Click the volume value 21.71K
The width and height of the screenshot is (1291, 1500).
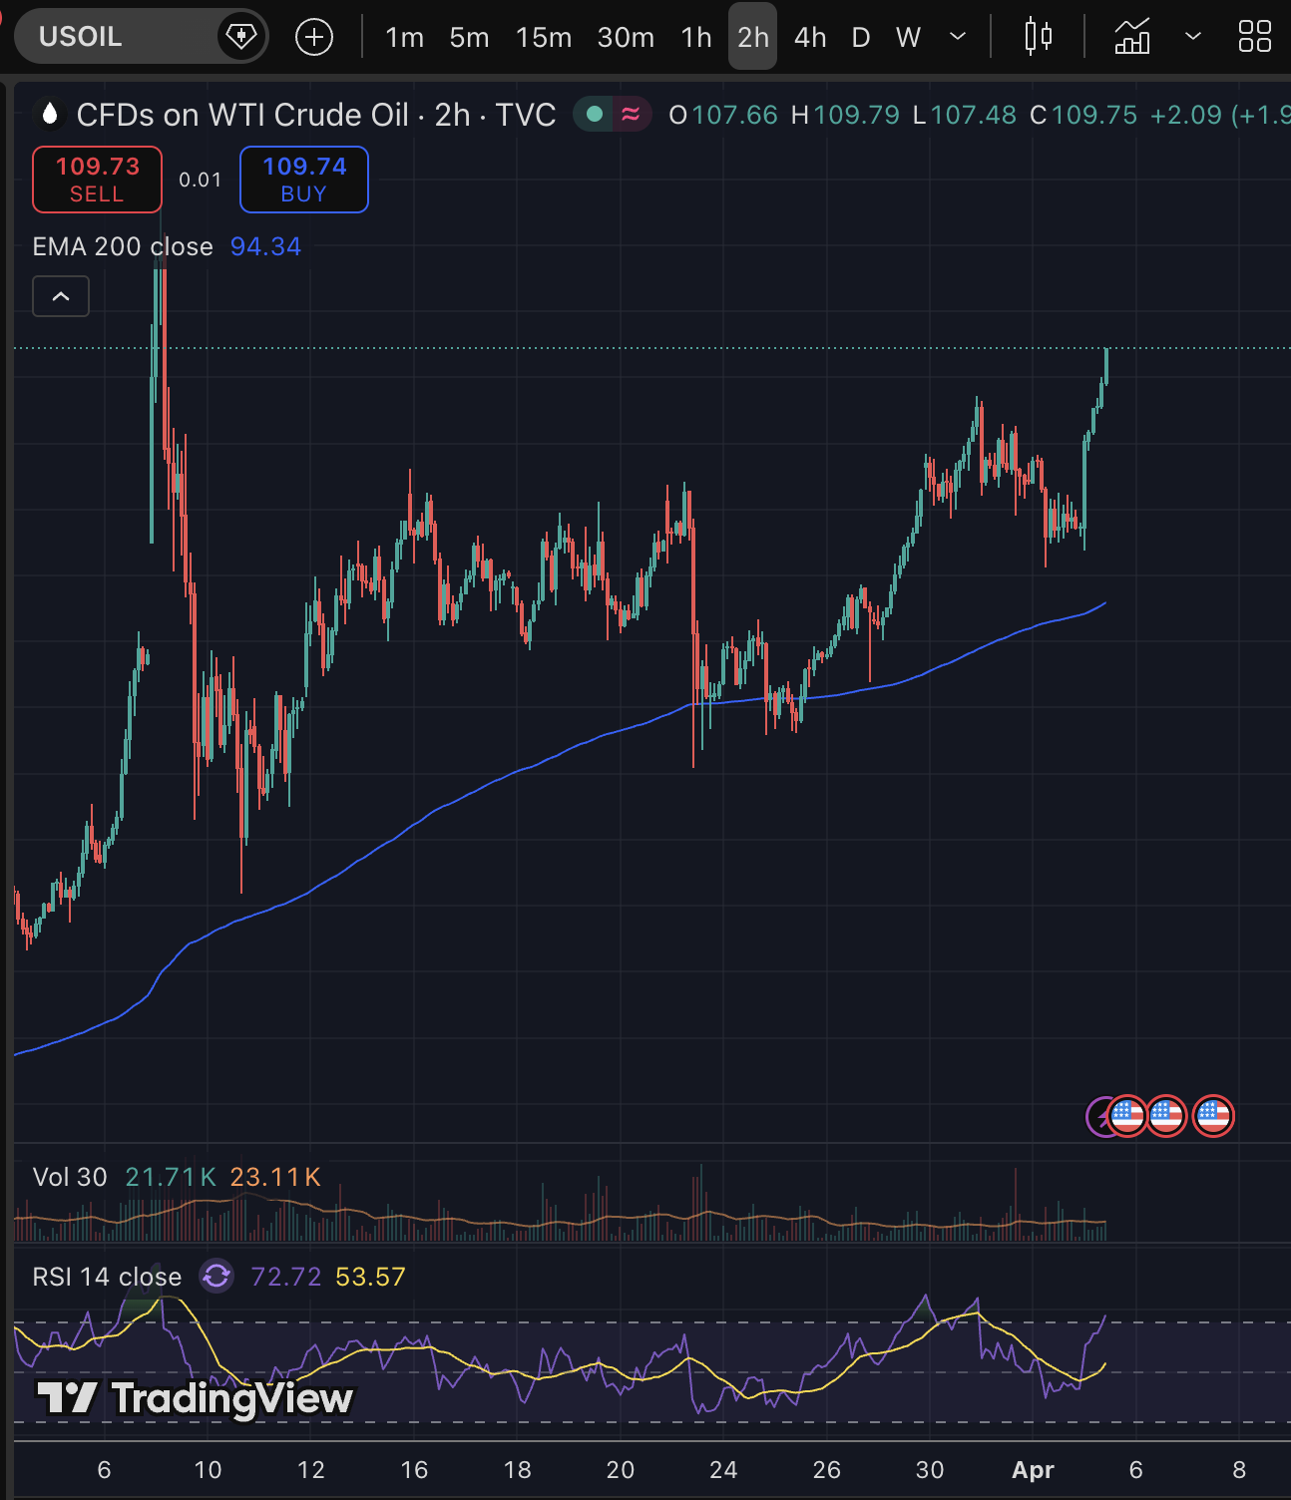coord(171,1177)
